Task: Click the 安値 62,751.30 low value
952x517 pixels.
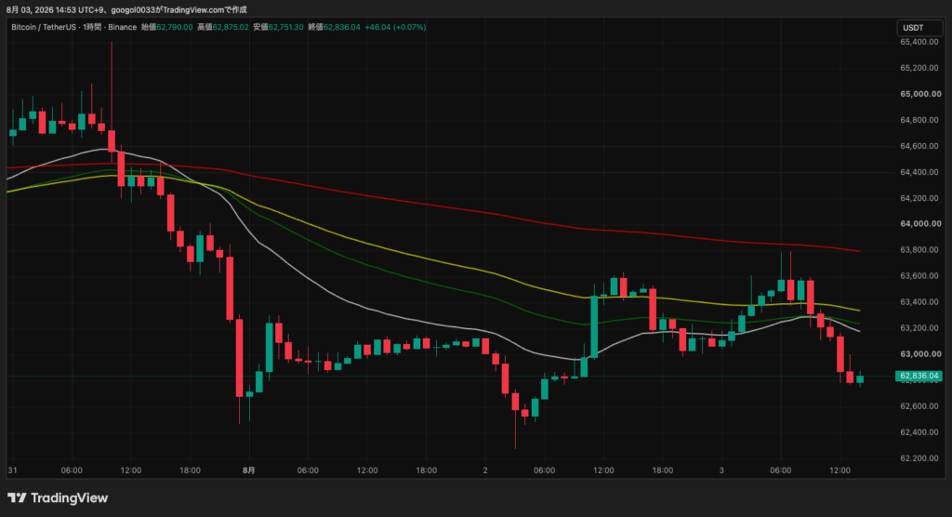Action: 278,27
